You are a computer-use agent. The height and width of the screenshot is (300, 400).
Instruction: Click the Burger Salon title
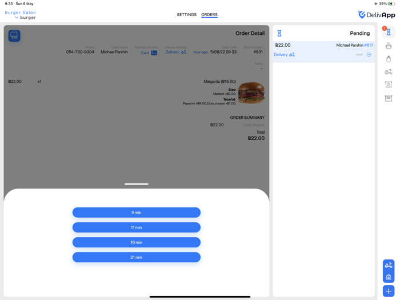[21, 13]
